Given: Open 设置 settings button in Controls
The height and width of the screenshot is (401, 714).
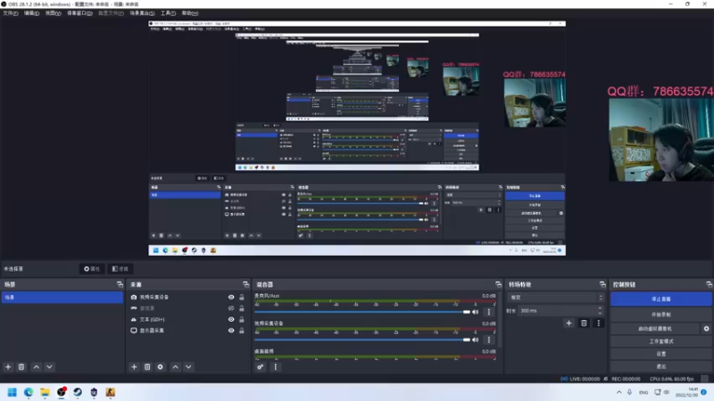Looking at the screenshot, I should pyautogui.click(x=660, y=354).
